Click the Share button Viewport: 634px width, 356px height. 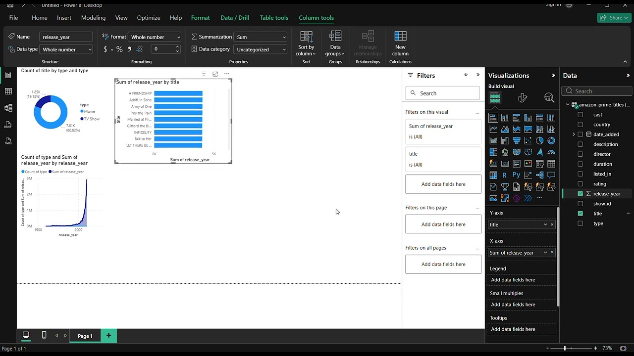tap(614, 18)
